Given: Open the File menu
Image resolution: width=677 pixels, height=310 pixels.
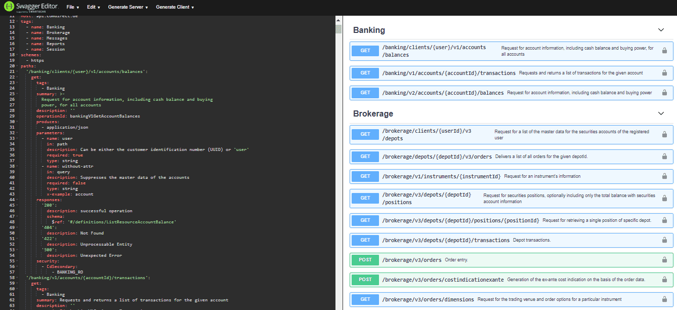Looking at the screenshot, I should point(73,7).
